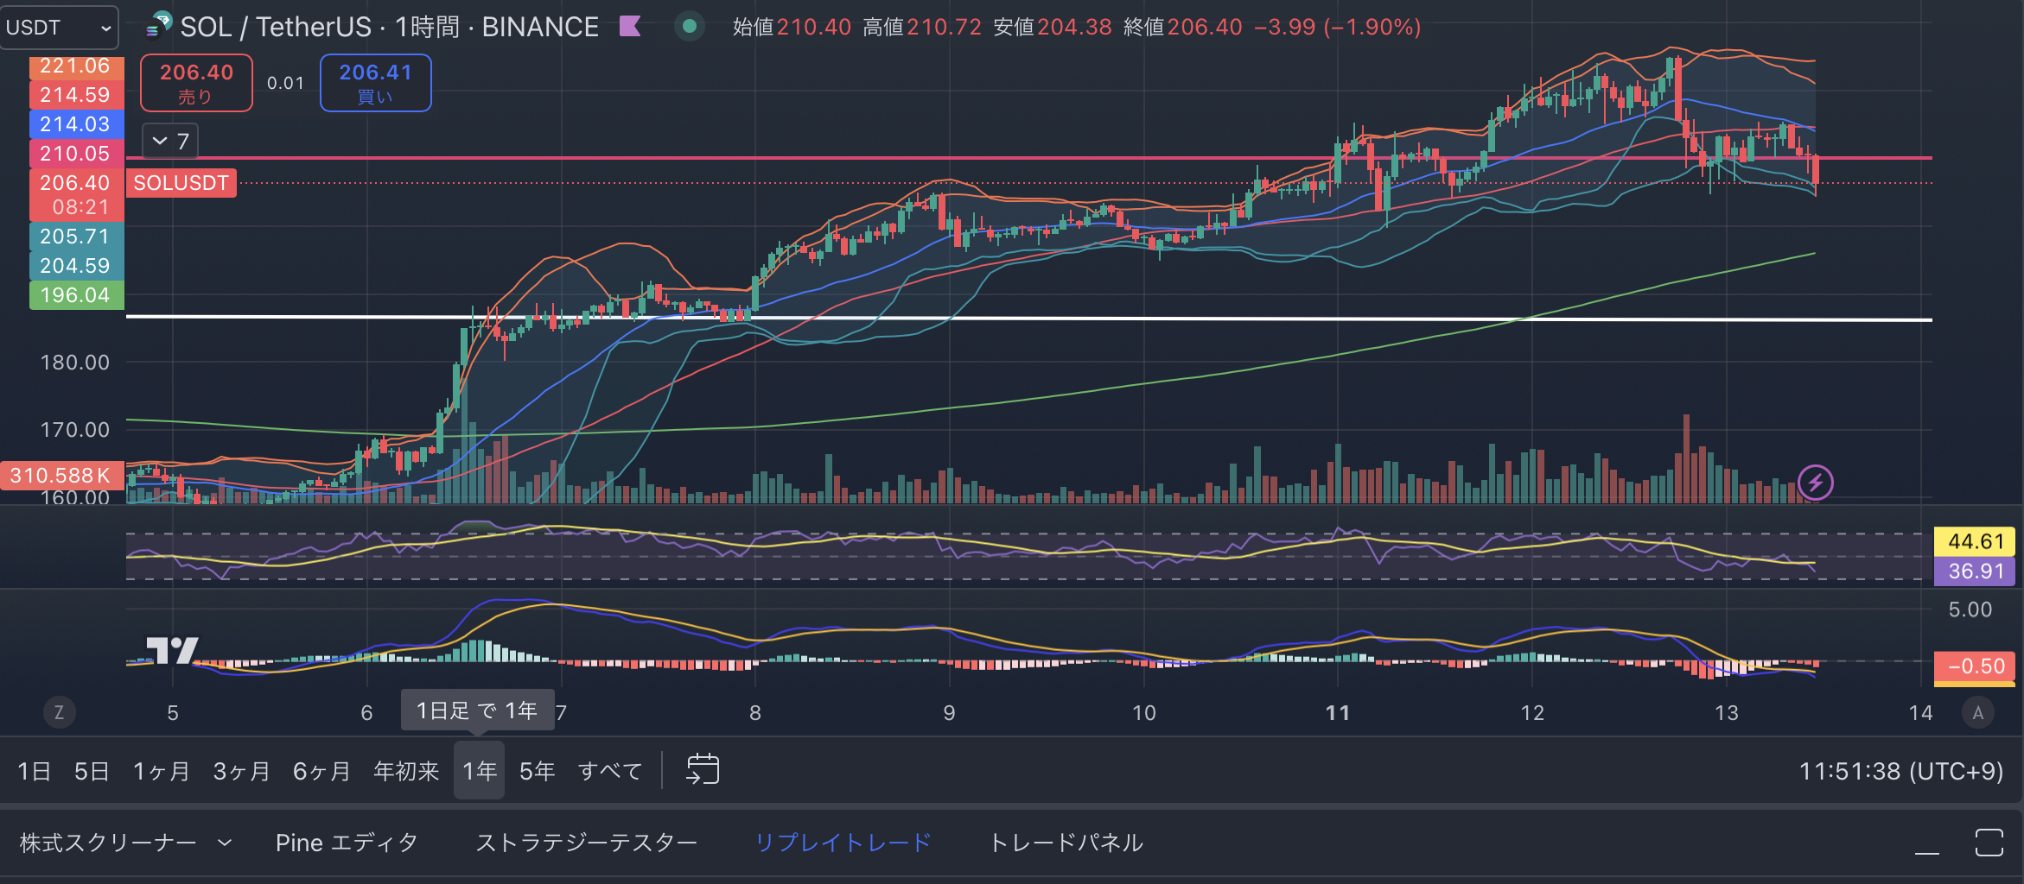Image resolution: width=2024 pixels, height=884 pixels.
Task: Click the date label 8 on time axis
Action: pos(755,712)
